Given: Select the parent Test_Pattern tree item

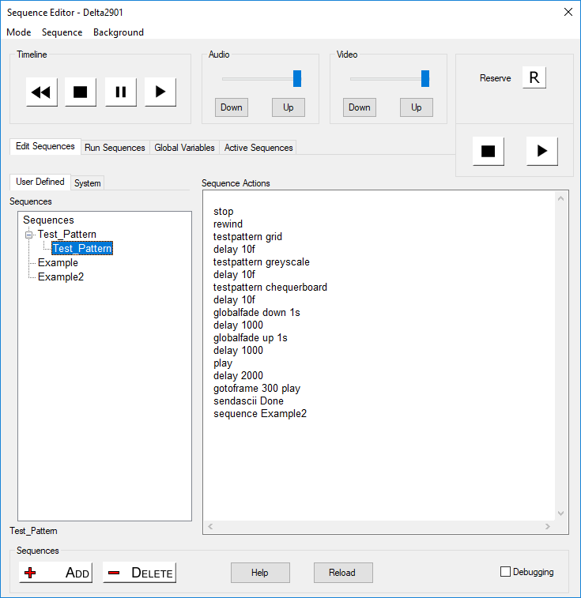Looking at the screenshot, I should (x=67, y=234).
